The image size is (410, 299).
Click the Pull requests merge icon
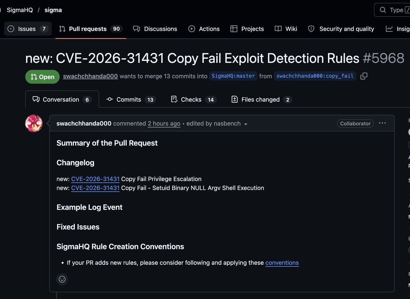(x=62, y=29)
